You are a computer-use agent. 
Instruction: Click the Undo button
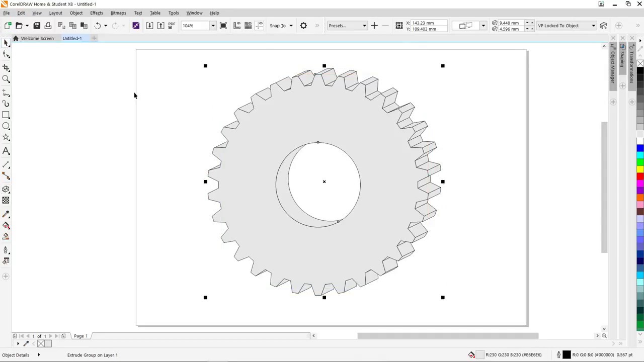tap(98, 26)
